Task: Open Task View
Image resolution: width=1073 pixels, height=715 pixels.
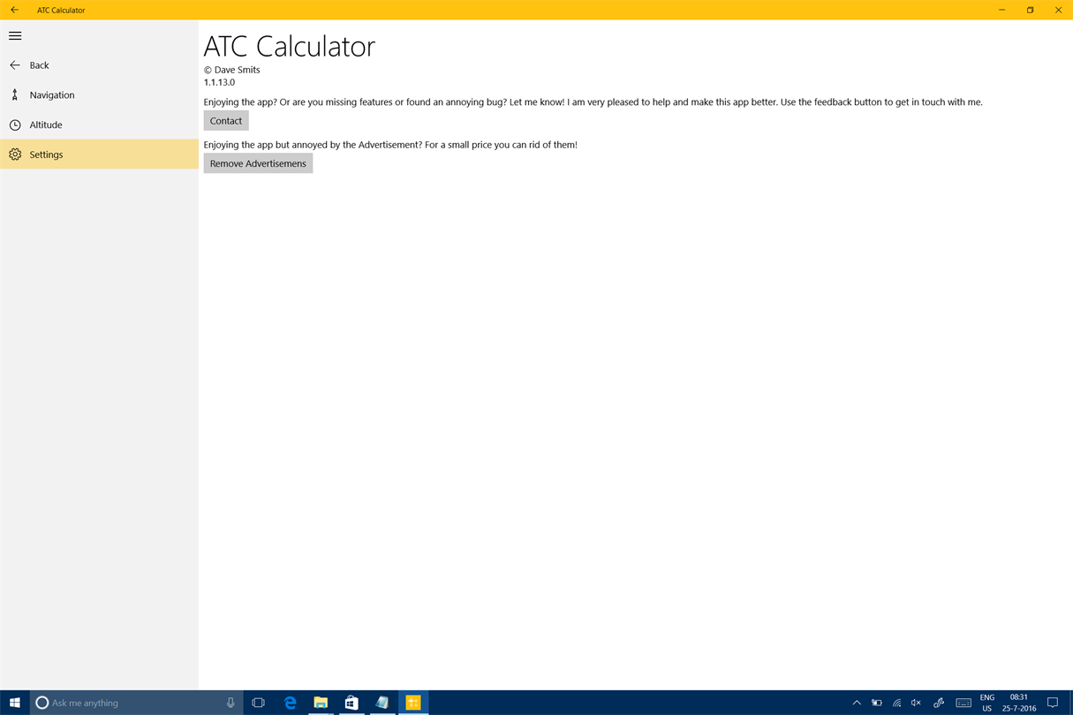Action: tap(258, 703)
